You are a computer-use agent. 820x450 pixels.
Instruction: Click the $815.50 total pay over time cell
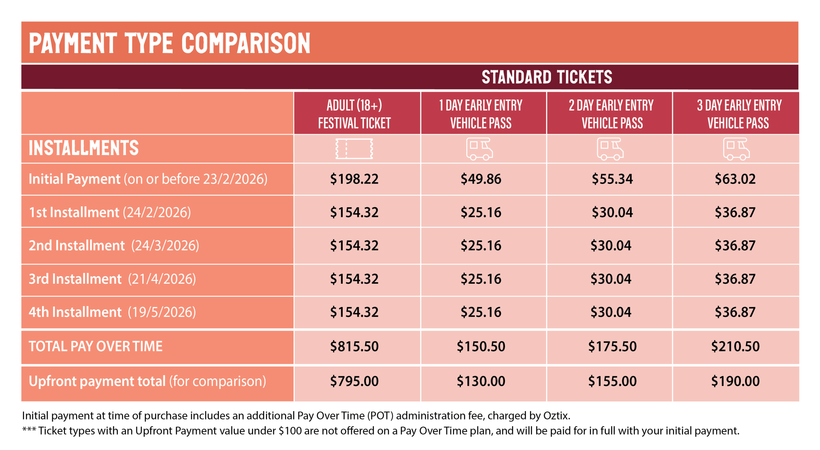pyautogui.click(x=354, y=346)
